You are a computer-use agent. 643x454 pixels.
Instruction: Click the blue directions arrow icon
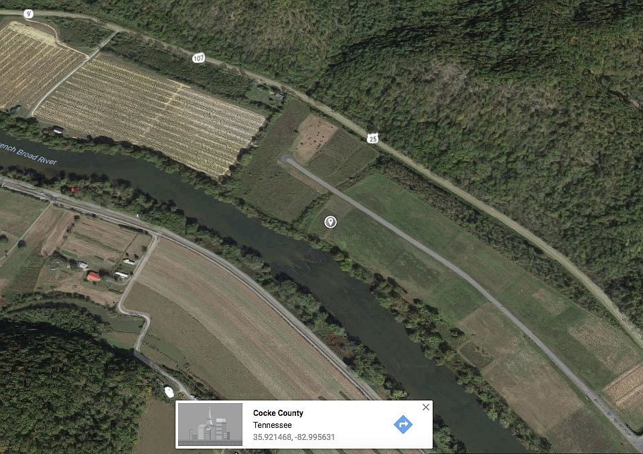coord(403,425)
